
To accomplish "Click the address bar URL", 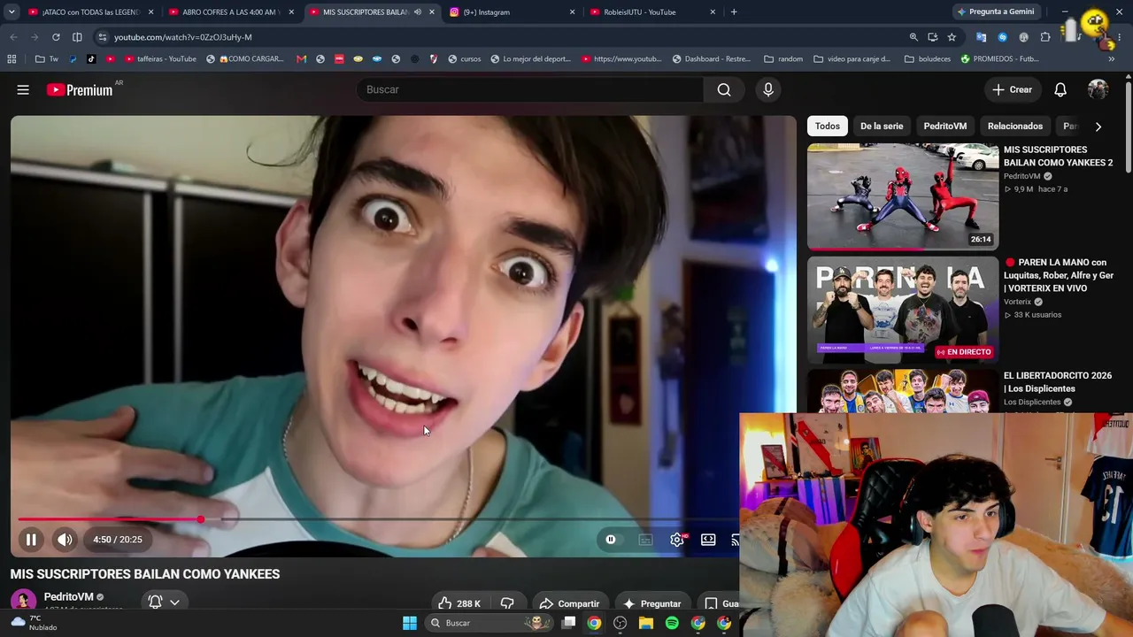I will pyautogui.click(x=183, y=37).
